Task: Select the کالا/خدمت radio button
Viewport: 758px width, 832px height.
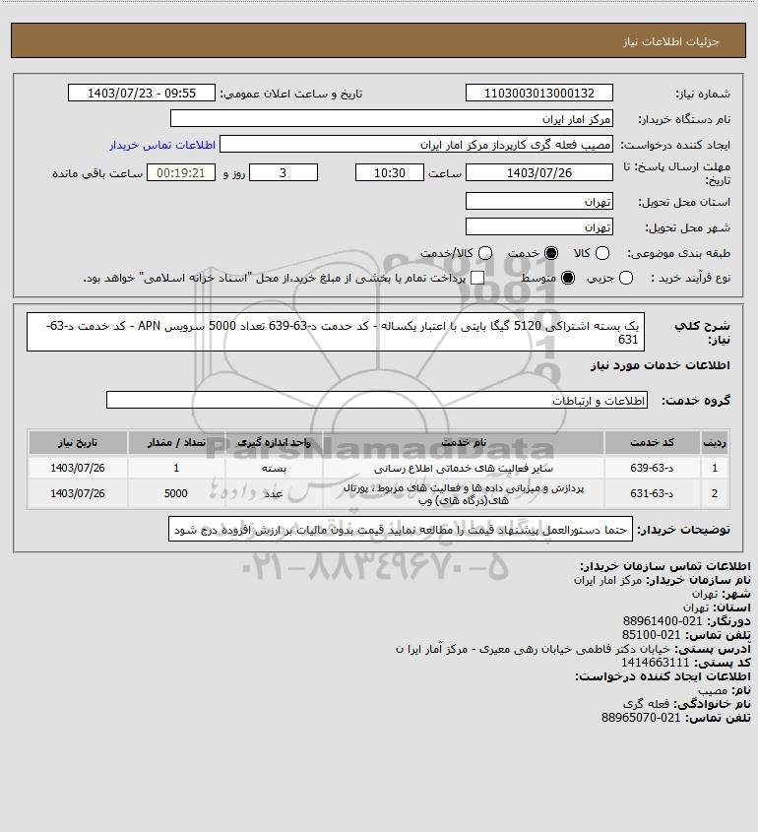Action: [x=484, y=254]
